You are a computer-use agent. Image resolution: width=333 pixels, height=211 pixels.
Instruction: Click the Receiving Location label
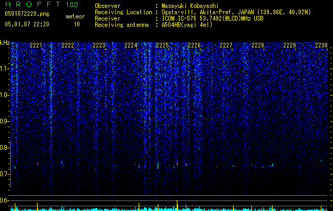tap(123, 12)
